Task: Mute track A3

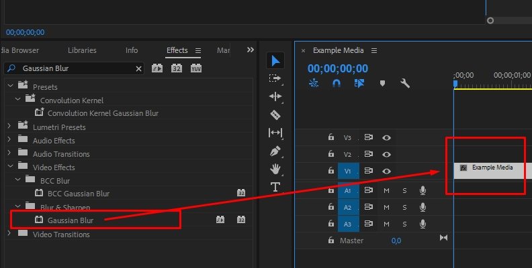Action: [386, 224]
